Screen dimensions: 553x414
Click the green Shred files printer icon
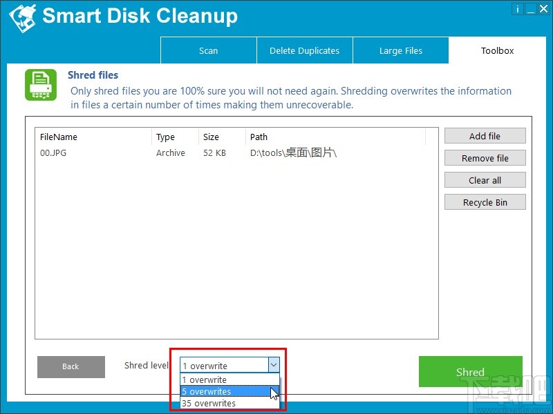41,85
